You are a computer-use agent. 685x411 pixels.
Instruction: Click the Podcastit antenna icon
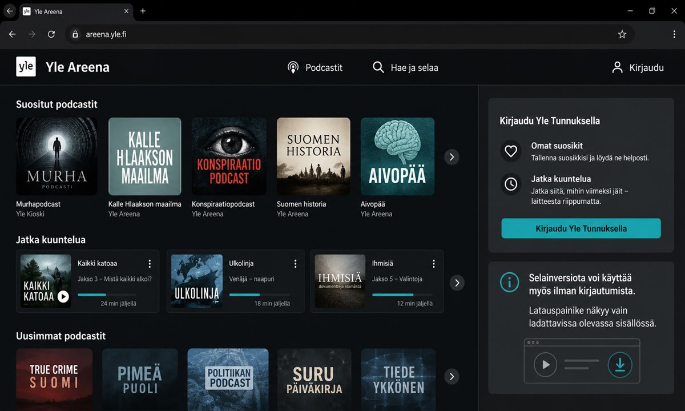point(293,67)
